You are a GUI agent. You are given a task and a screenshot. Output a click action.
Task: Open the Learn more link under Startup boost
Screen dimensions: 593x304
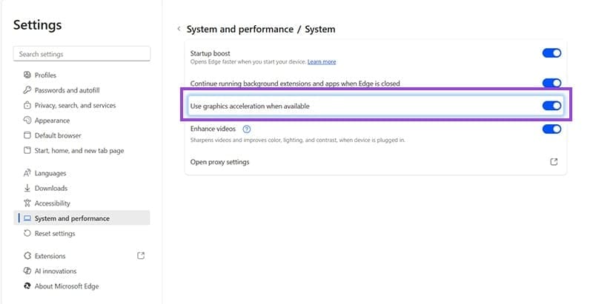pyautogui.click(x=322, y=62)
